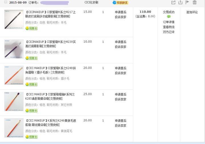This screenshot has width=205, height=144.
Task: Click the 保障卡 badge under M239 item
Action: point(31,58)
